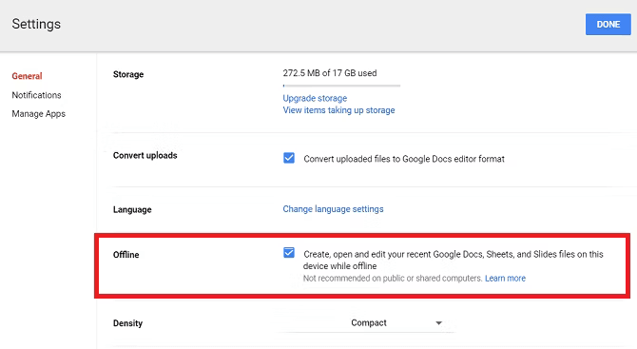Viewport: 637px width, 349px height.
Task: Click the Create, open and edit description text
Action: click(x=454, y=260)
